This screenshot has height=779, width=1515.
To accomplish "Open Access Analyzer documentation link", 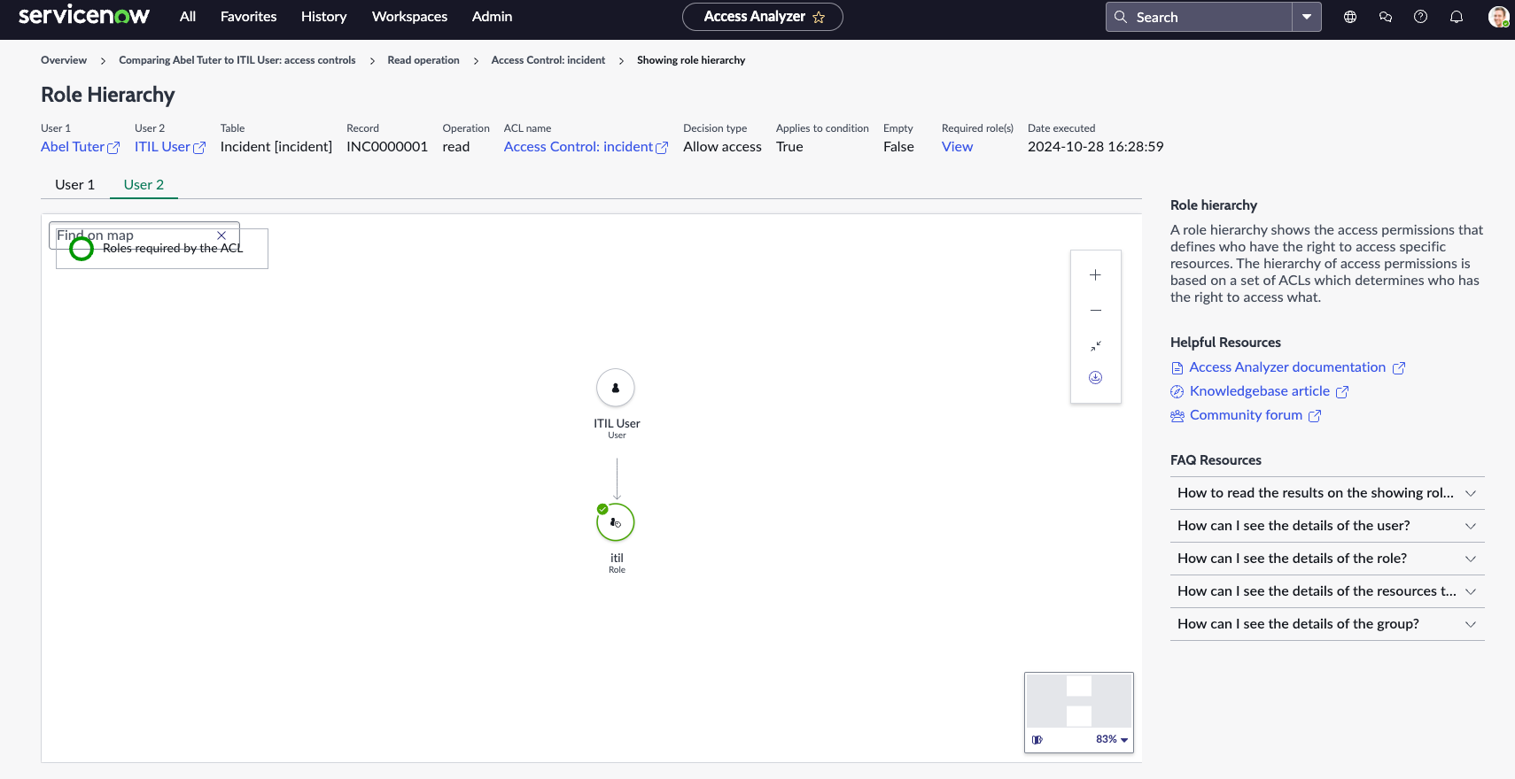I will pos(1287,367).
